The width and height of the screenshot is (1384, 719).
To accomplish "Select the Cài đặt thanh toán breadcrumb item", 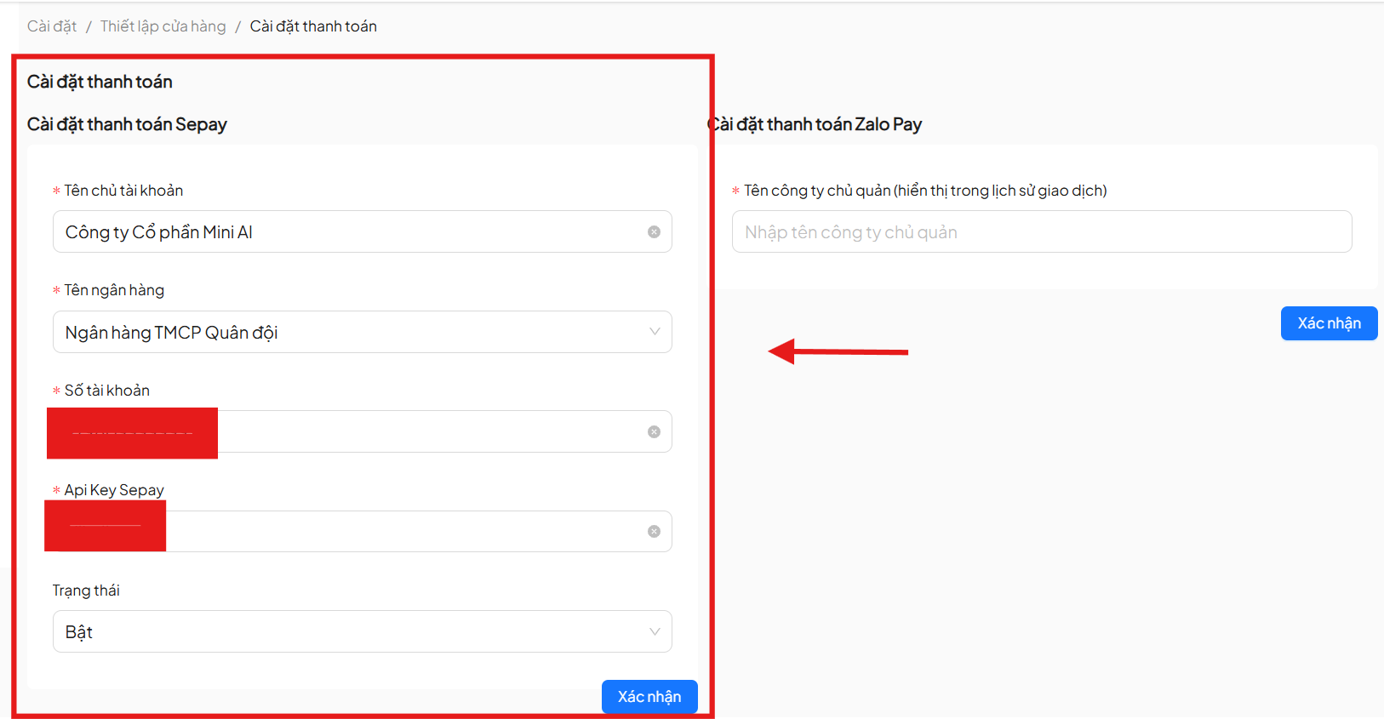I will (x=313, y=26).
